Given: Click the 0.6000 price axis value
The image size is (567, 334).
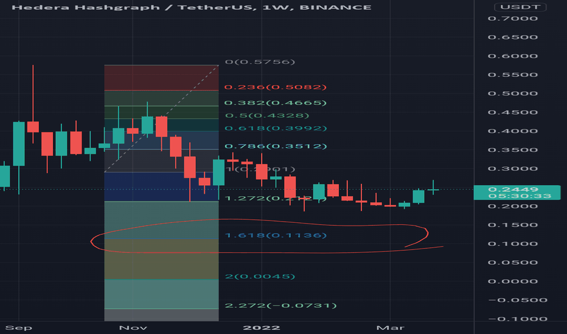Looking at the screenshot, I should 513,56.
